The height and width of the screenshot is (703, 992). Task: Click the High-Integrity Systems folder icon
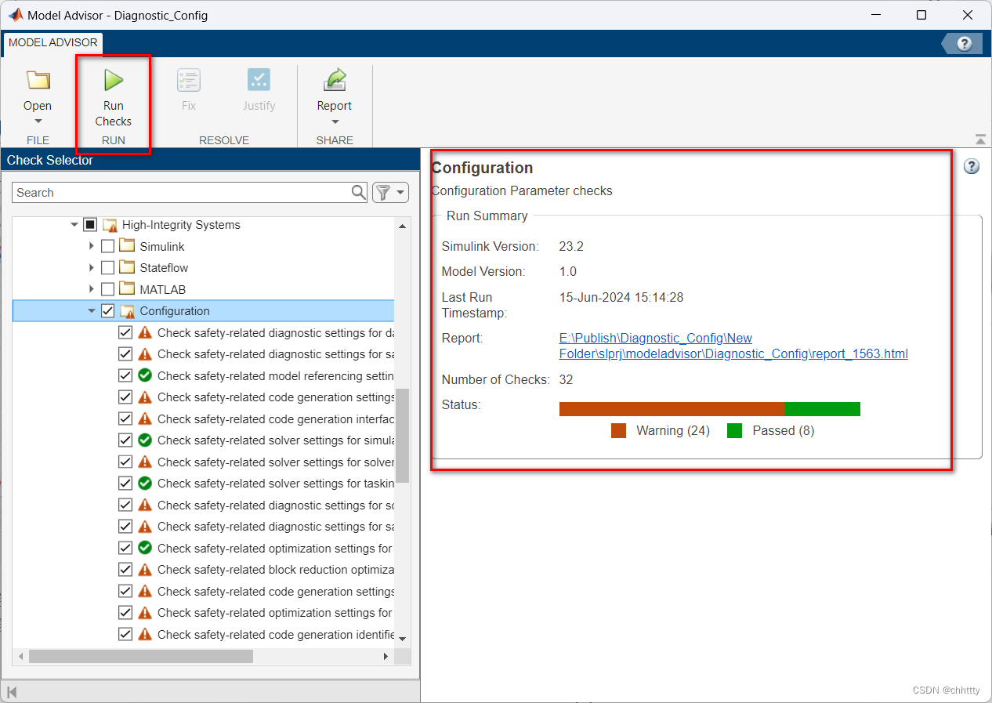(x=110, y=225)
